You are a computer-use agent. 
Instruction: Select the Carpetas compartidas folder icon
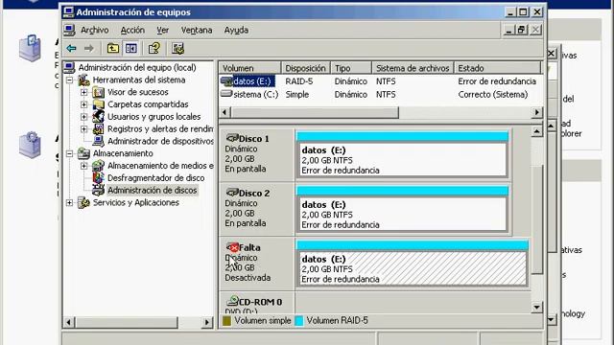98,104
